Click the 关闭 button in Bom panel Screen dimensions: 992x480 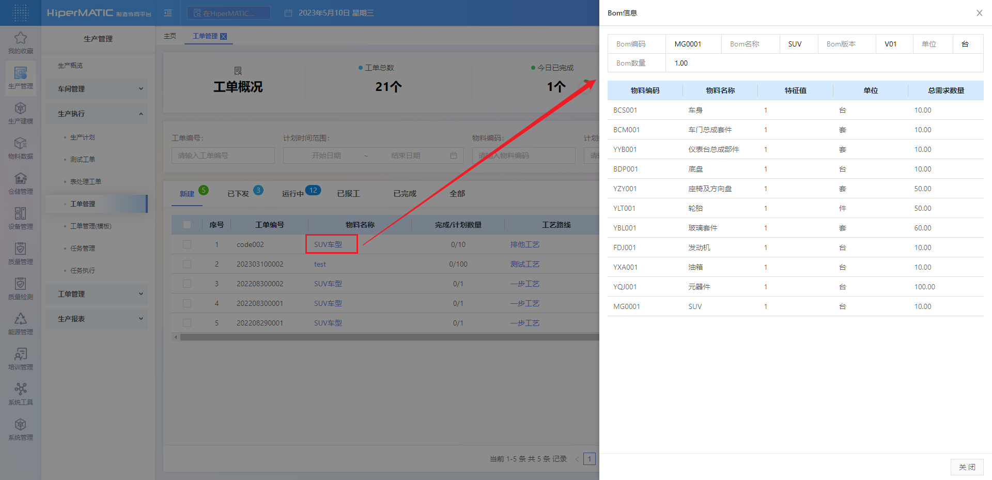click(x=967, y=467)
